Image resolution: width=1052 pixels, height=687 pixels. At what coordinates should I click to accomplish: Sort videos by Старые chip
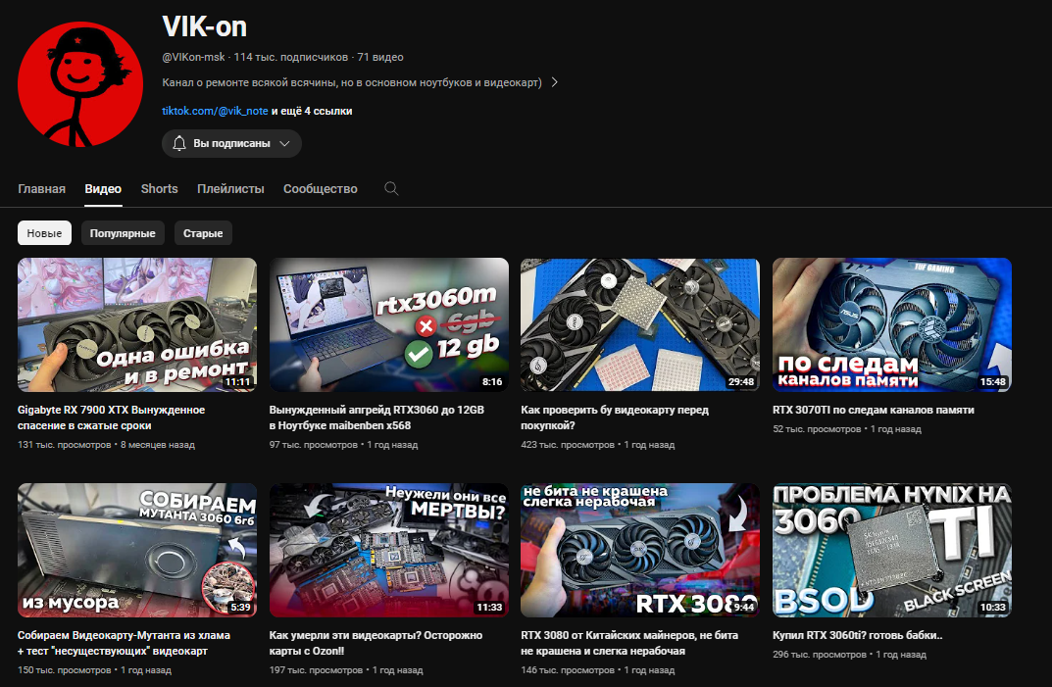[203, 233]
